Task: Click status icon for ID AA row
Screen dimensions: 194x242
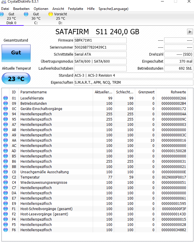Action: pos(6,140)
